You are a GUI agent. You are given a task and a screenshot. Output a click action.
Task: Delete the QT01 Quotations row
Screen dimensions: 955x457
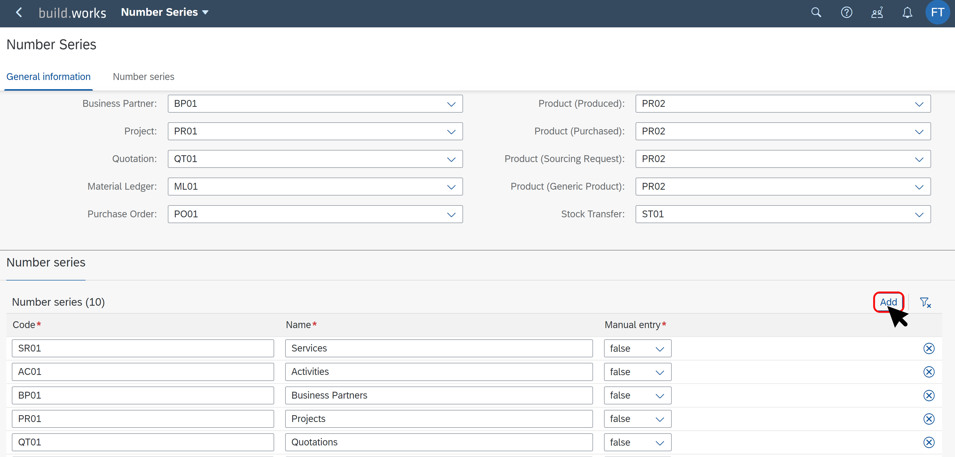929,442
